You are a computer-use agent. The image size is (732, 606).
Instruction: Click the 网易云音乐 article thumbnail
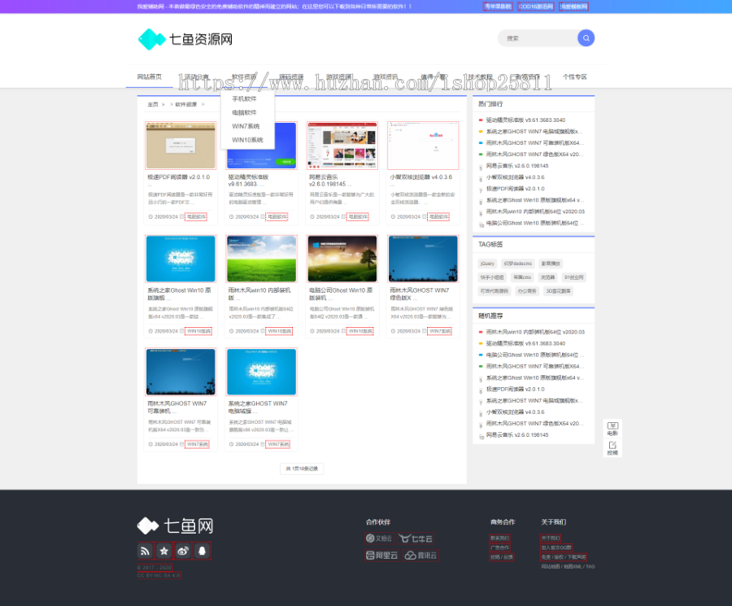click(x=342, y=145)
